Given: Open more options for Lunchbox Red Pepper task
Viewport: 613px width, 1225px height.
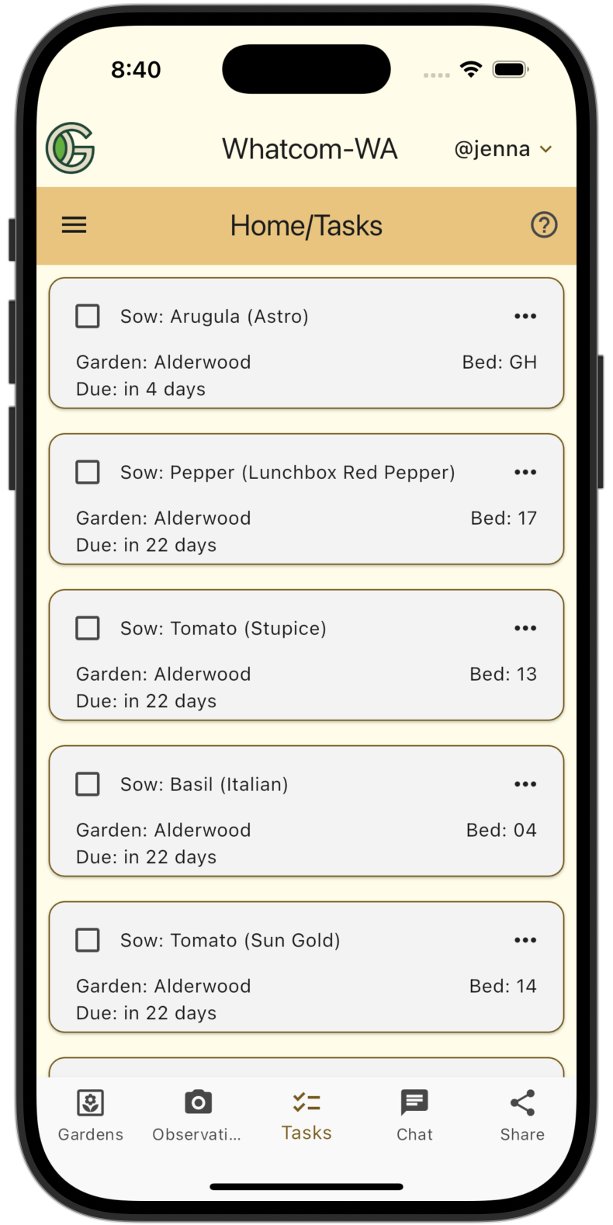Looking at the screenshot, I should pos(525,472).
